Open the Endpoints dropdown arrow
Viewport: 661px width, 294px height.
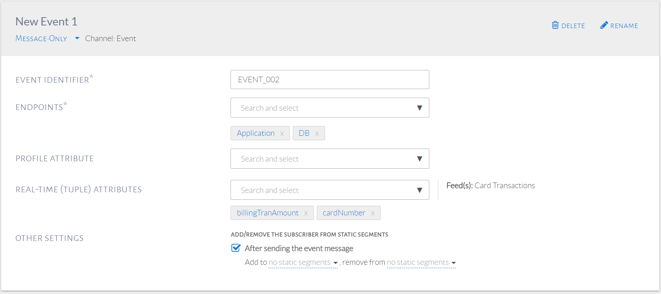[x=420, y=108]
